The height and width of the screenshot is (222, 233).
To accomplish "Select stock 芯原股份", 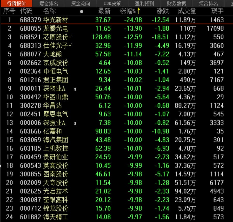I will coord(57,37).
